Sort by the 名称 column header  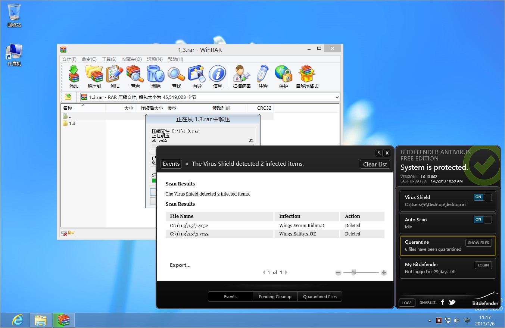coord(83,108)
